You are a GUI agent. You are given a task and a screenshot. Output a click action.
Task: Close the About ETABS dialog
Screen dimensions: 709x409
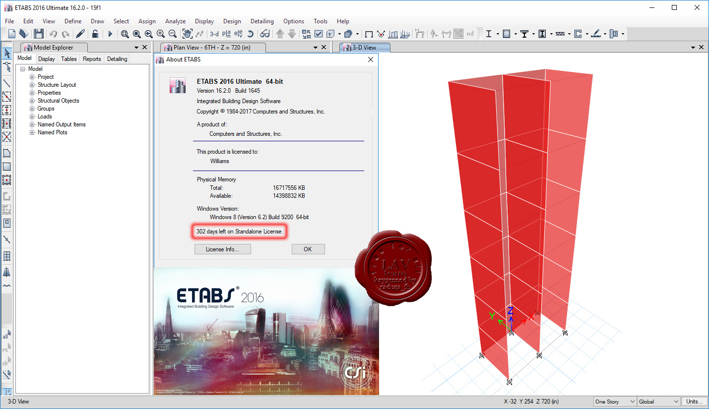click(x=370, y=59)
